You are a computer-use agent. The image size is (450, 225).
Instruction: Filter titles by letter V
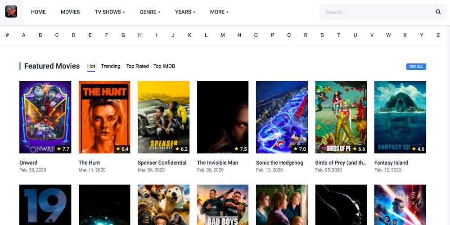pos(372,35)
